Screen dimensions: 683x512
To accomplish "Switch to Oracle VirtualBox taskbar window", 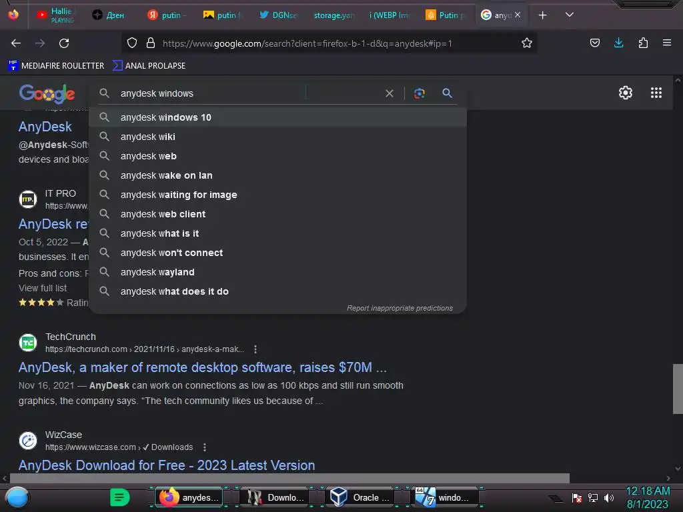I will coord(360,497).
